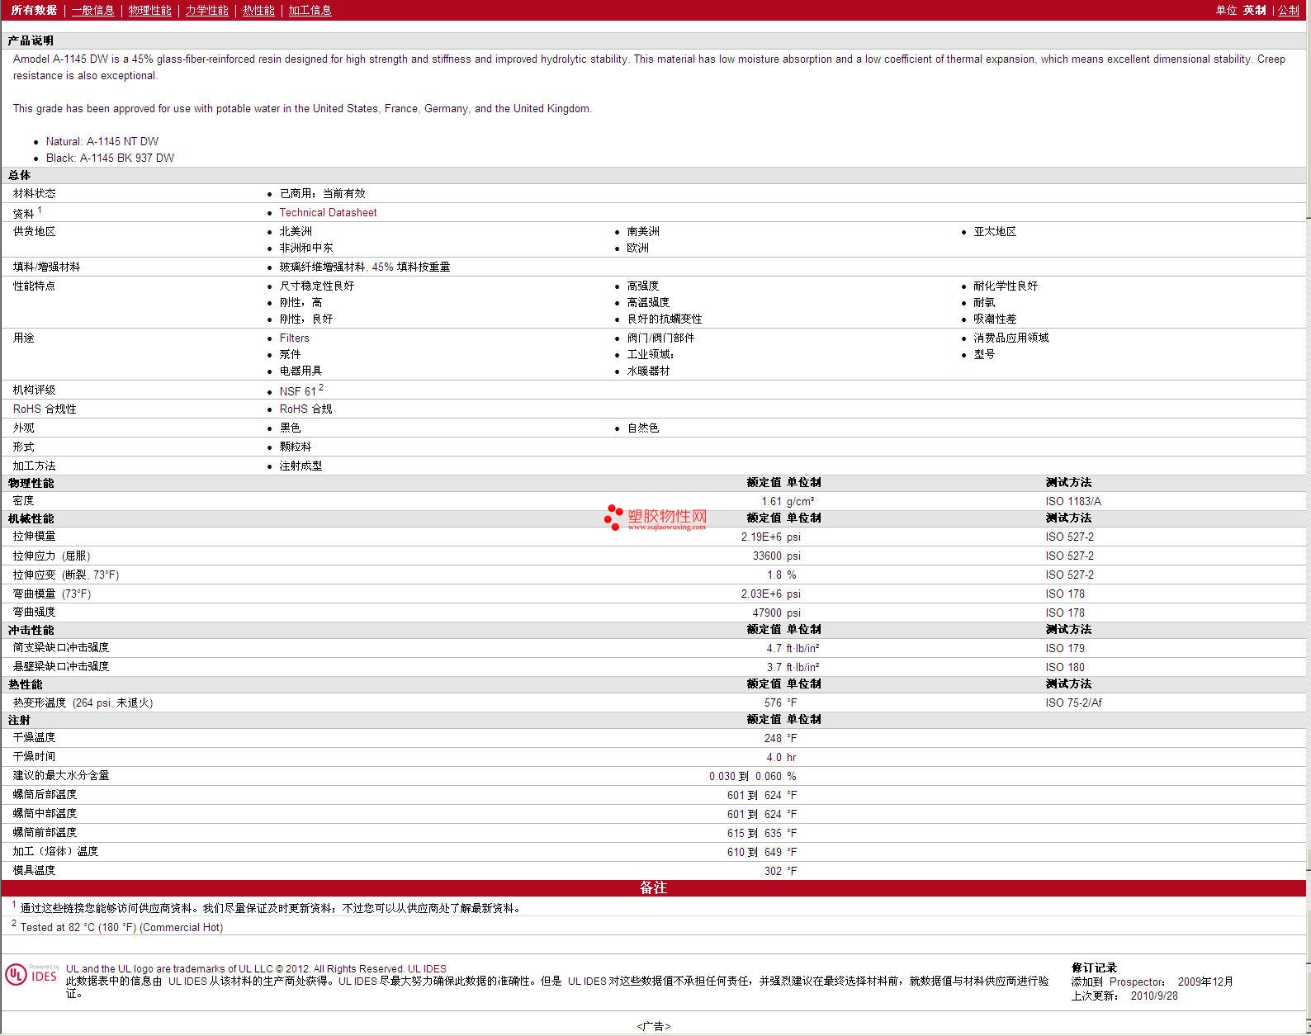
Task: Click the UL IDES link after Rights Reserved
Action: pyautogui.click(x=427, y=968)
